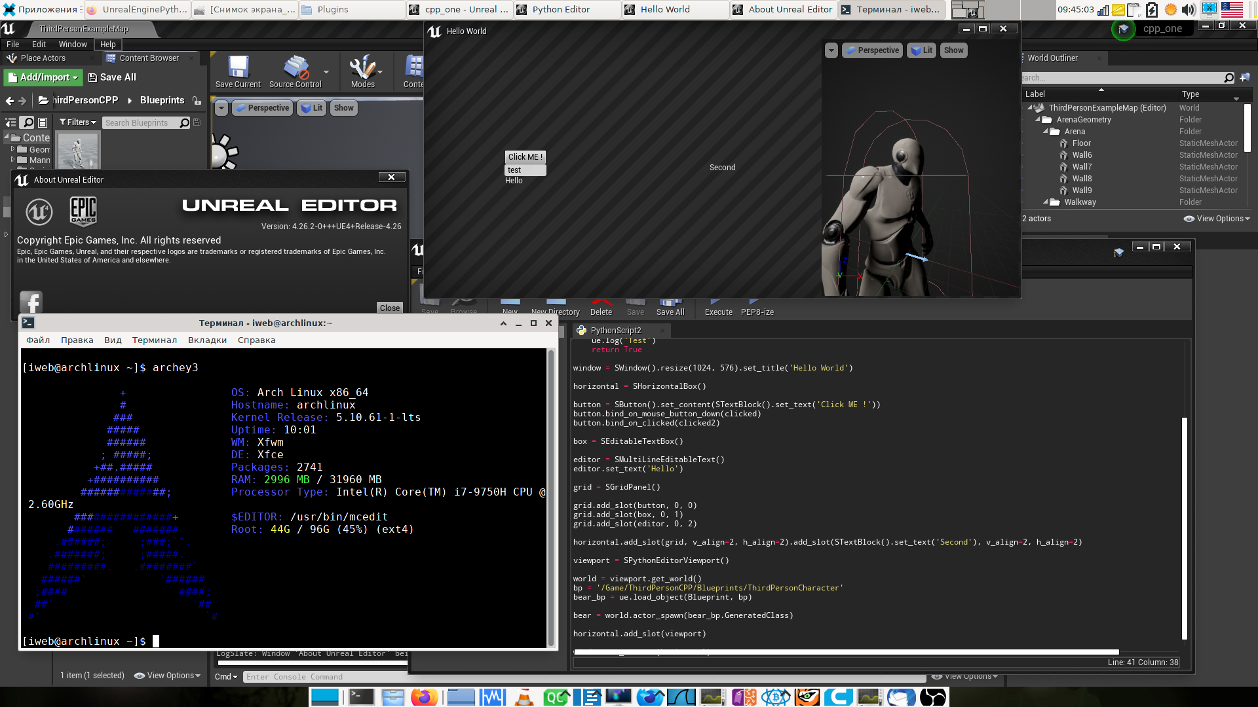Screen dimensions: 1258x707
Task: Collapse the Walkway folder in World Outliner
Action: [1046, 202]
